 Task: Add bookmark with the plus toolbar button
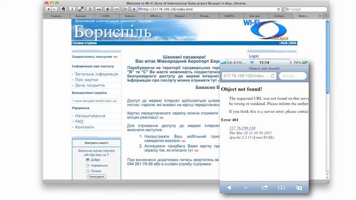coord(134,9)
